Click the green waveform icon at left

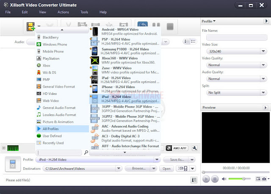(13, 148)
